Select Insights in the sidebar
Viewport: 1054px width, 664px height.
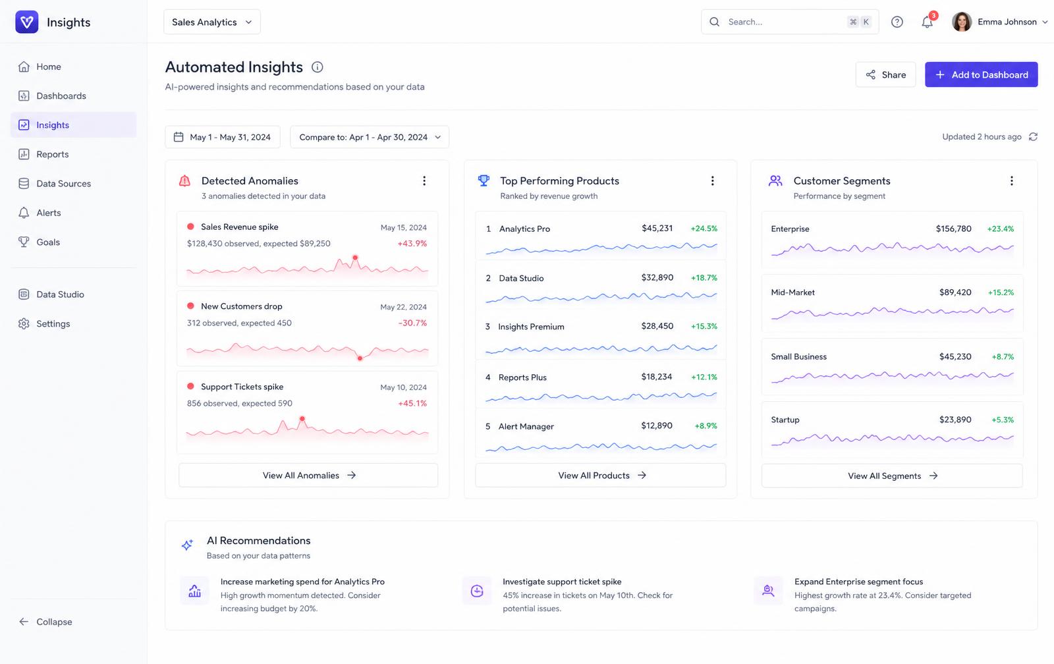(x=73, y=125)
